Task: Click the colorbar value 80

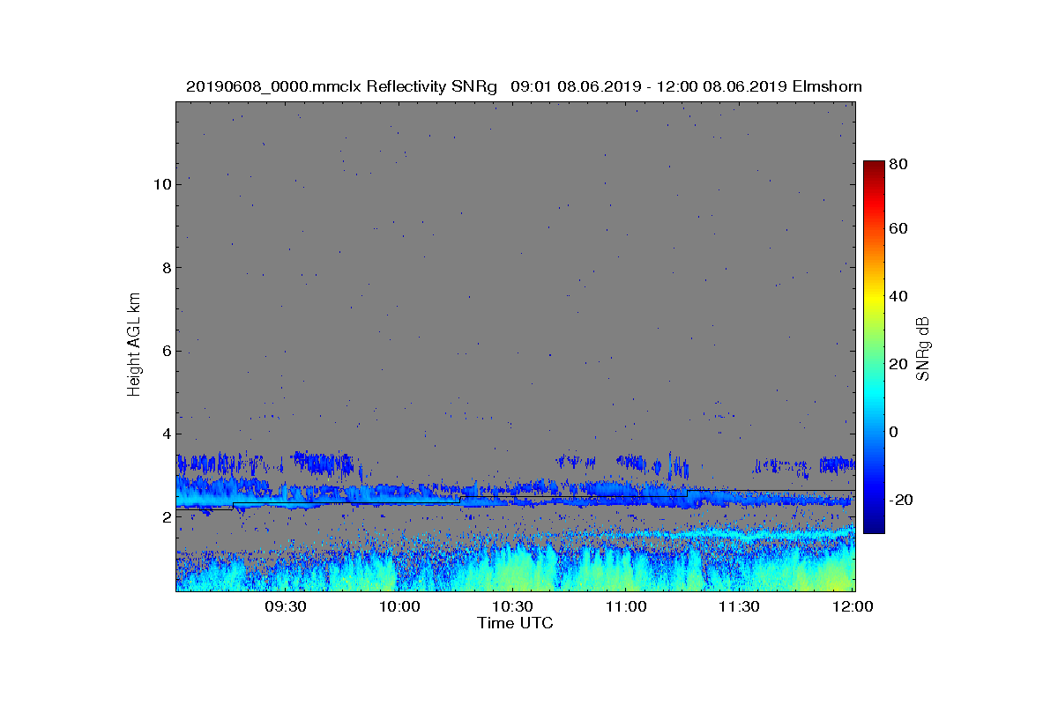Action: coord(899,164)
